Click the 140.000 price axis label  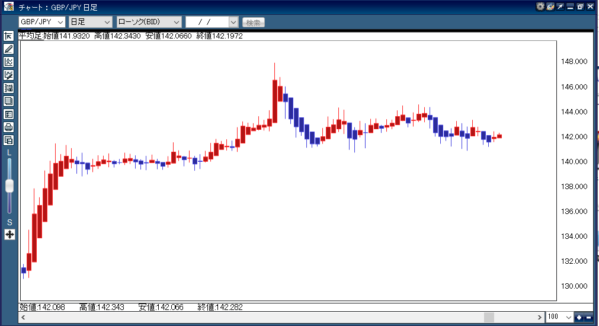pyautogui.click(x=574, y=161)
